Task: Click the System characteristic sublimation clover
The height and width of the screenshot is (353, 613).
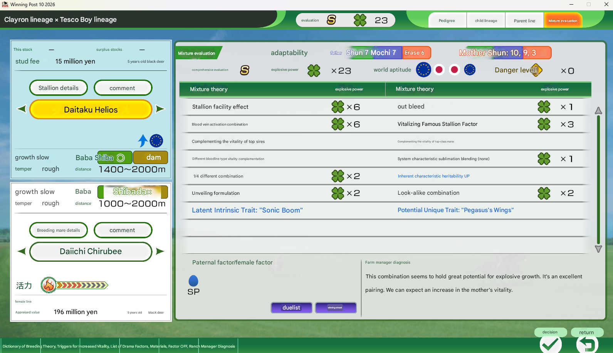Action: [x=544, y=159]
